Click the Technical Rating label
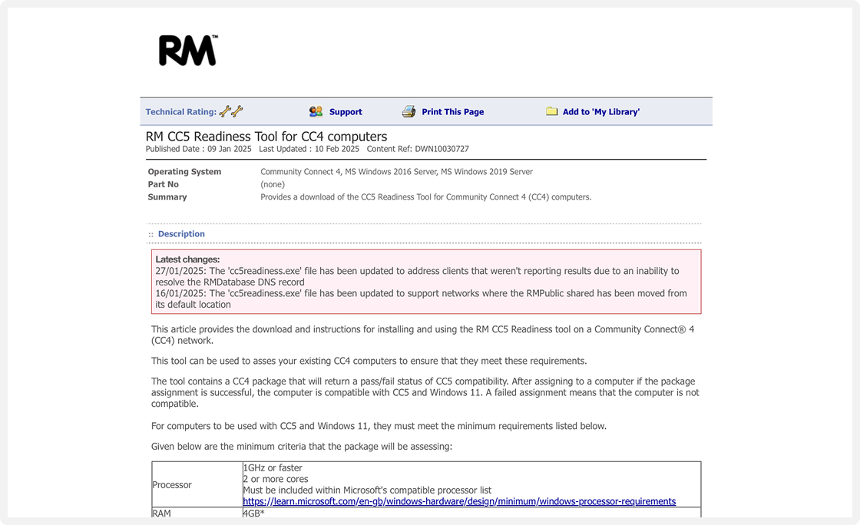Screen dimensions: 860x525 coord(180,112)
